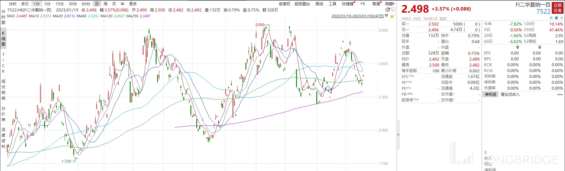Toggle the 超级叠加 overlay option
This screenshot has height=171, width=565.
302,4
